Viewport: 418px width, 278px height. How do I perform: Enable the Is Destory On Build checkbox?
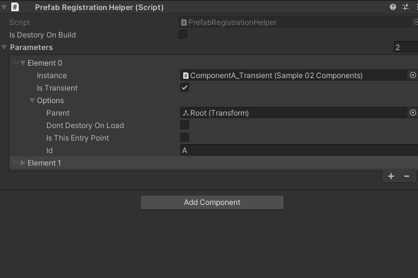(x=183, y=34)
